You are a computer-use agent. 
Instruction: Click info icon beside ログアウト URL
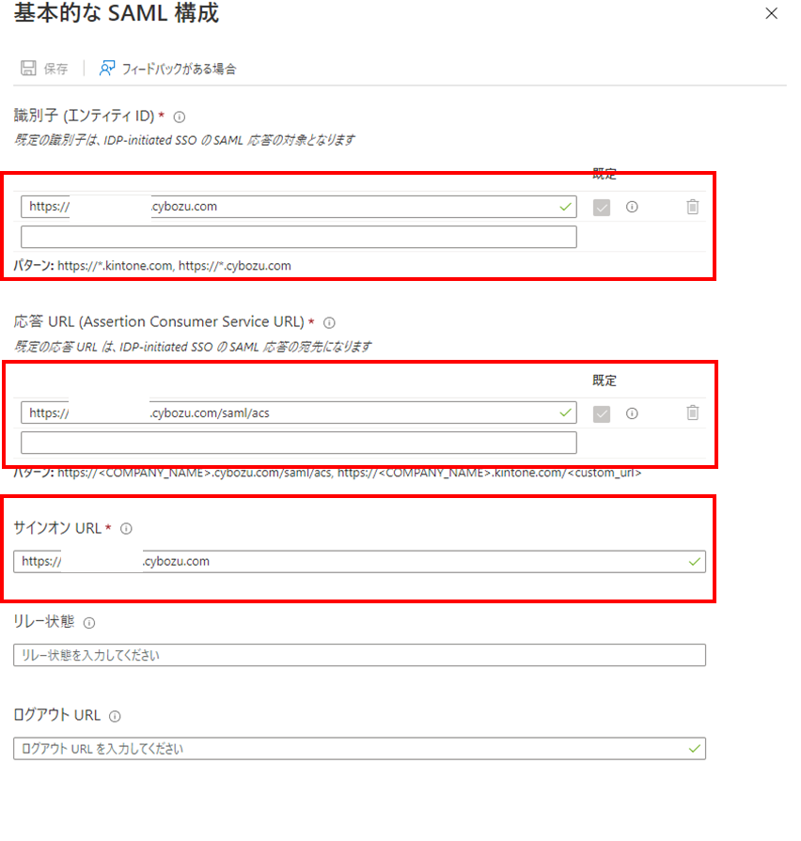pos(115,717)
